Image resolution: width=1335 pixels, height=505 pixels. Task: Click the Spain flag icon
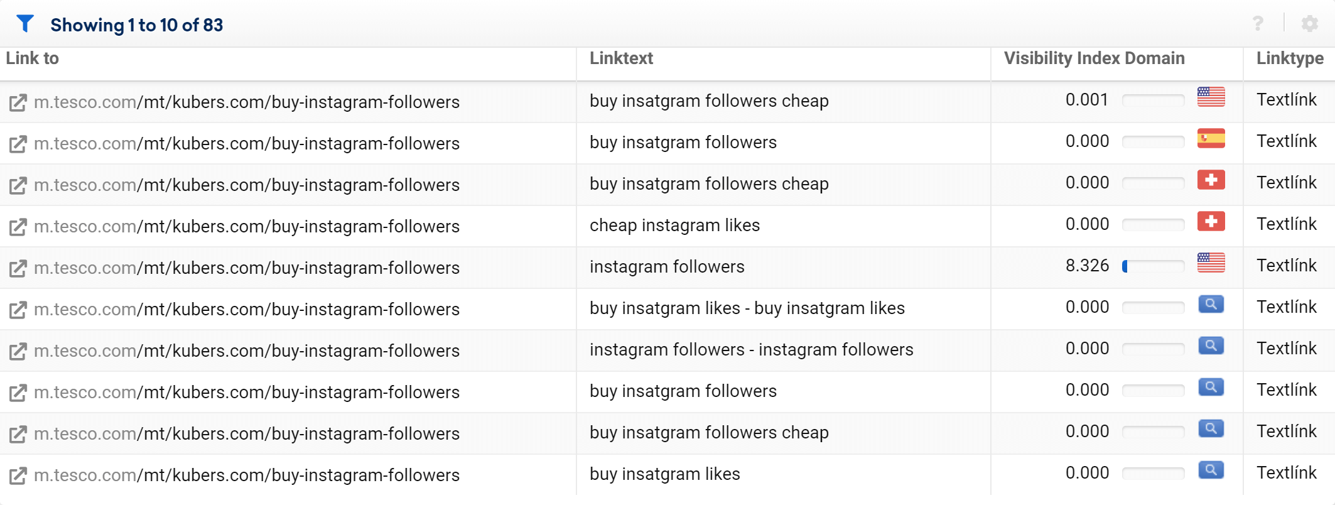pos(1211,138)
